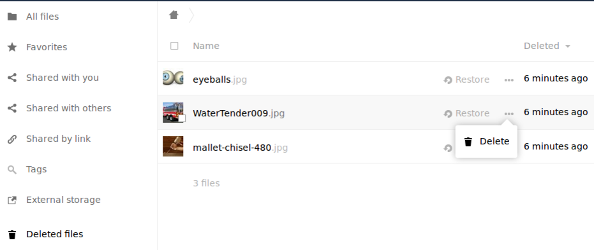Click the eyeballs.jpg thumbnail preview
The height and width of the screenshot is (250, 594).
(x=173, y=78)
